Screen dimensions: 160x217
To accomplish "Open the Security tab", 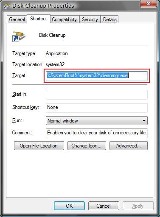I will coord(90,19).
